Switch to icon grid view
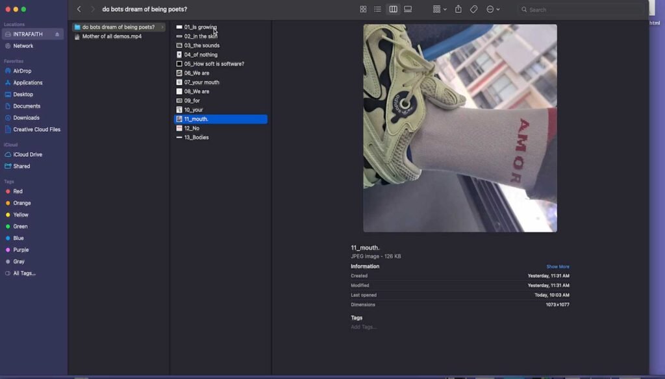Screen dimensions: 665x379 [363, 9]
